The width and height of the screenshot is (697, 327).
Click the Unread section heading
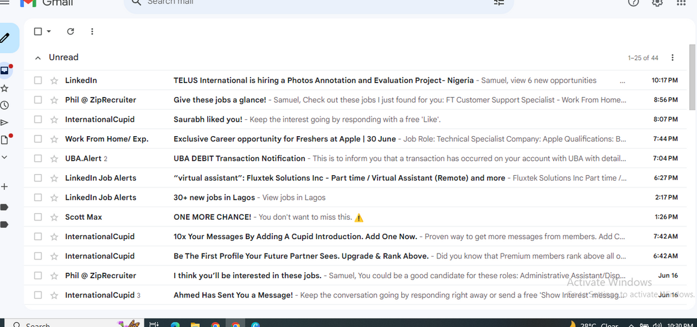[x=64, y=57]
